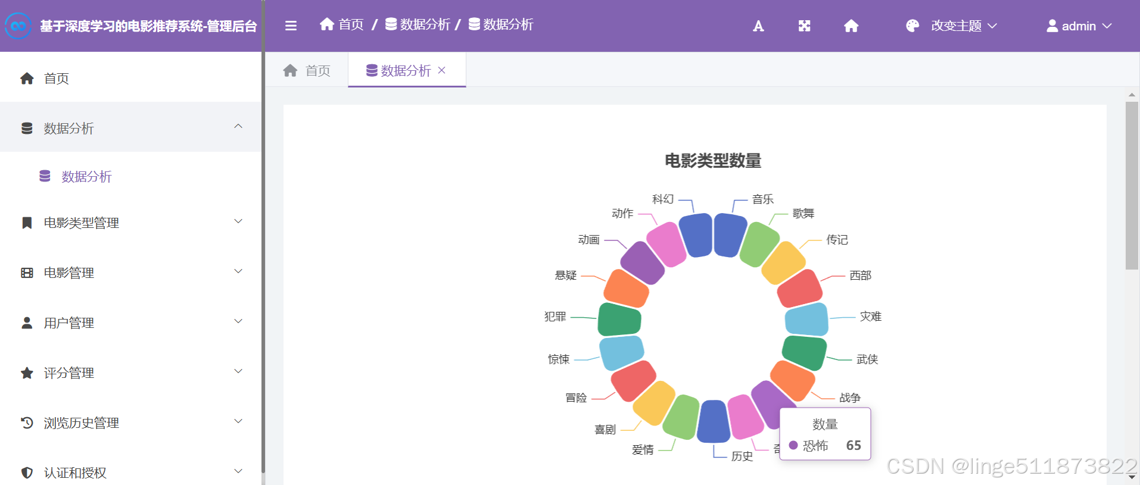Click the 惊悚 chart label
This screenshot has width=1140, height=485.
pyautogui.click(x=559, y=359)
